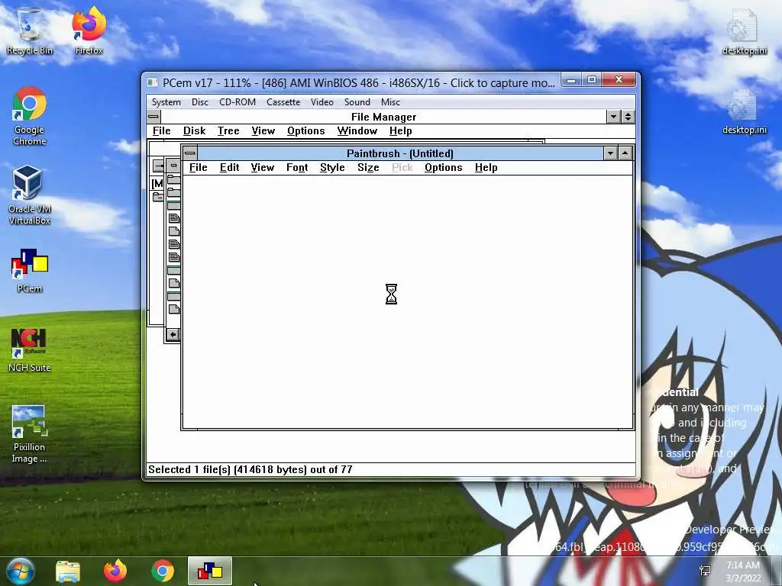Click the open folder icon in the directory tree
The height and width of the screenshot is (586, 782).
coord(157,196)
